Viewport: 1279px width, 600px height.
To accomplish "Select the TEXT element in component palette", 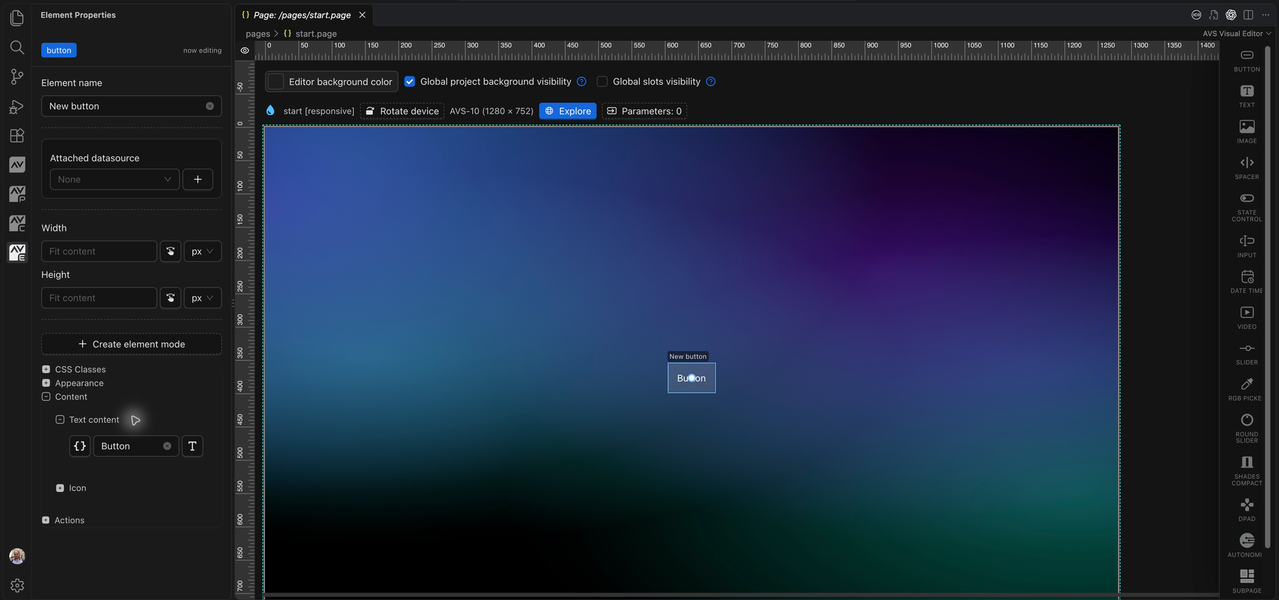I will (x=1247, y=96).
